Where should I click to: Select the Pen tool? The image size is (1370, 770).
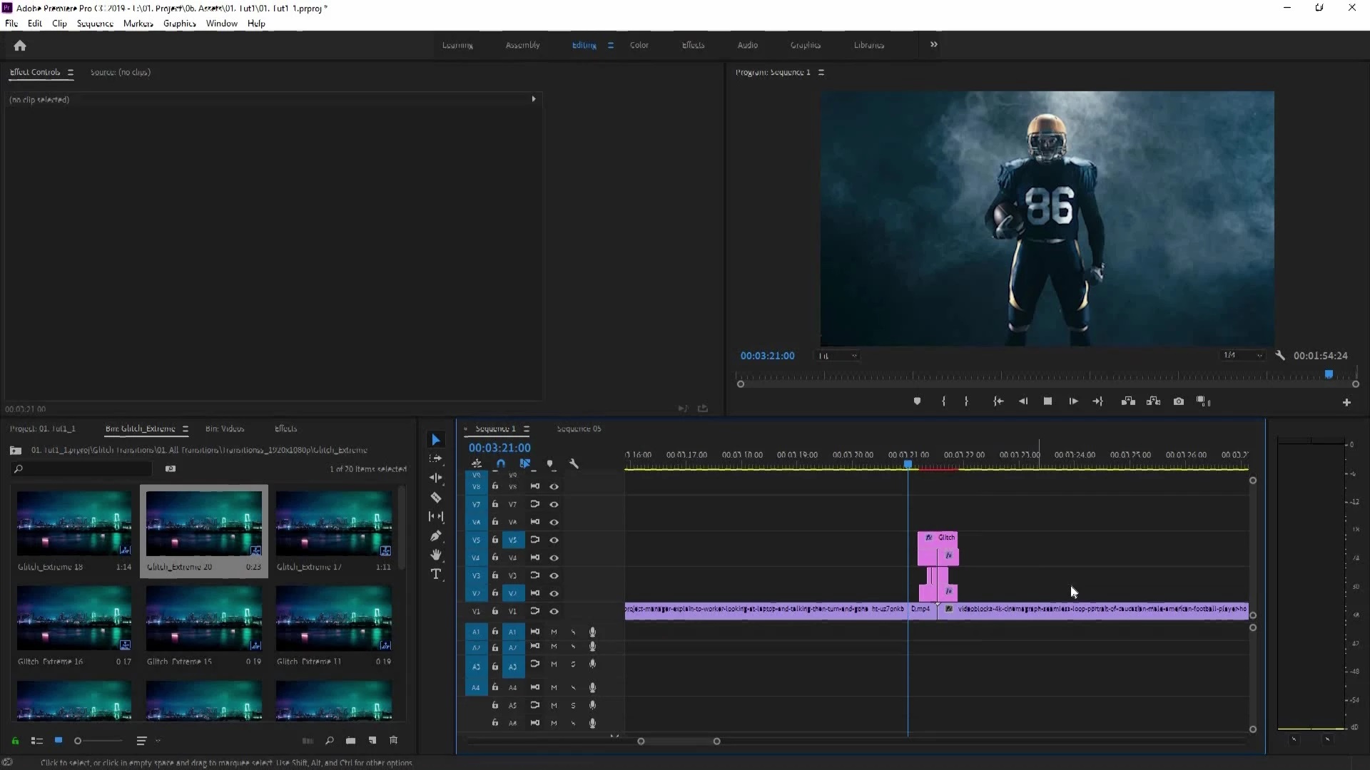click(x=437, y=535)
